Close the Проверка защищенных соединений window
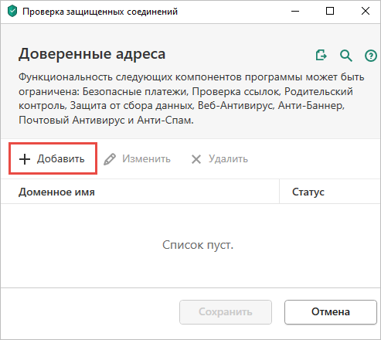This screenshot has height=340, width=381. pos(366,11)
